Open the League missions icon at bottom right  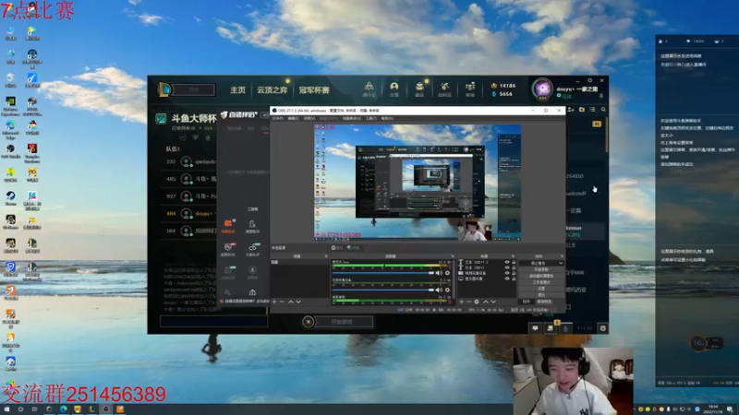point(550,328)
